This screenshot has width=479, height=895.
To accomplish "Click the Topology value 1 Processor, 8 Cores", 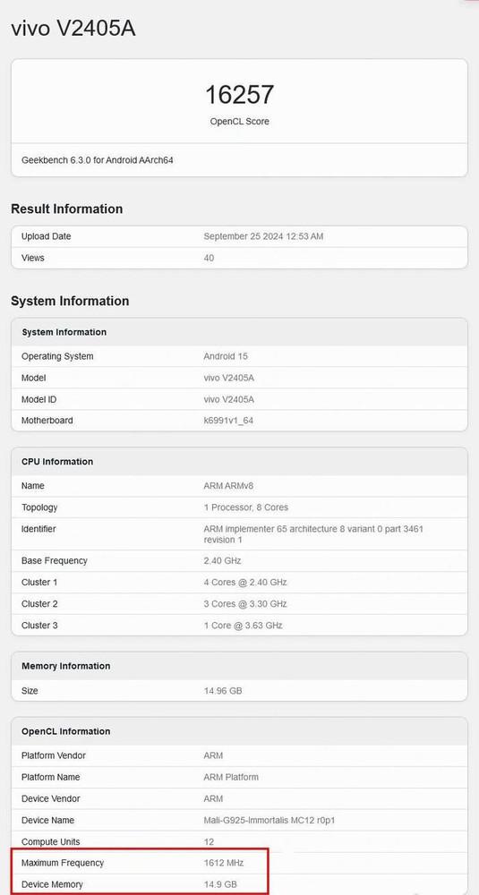I will point(245,507).
